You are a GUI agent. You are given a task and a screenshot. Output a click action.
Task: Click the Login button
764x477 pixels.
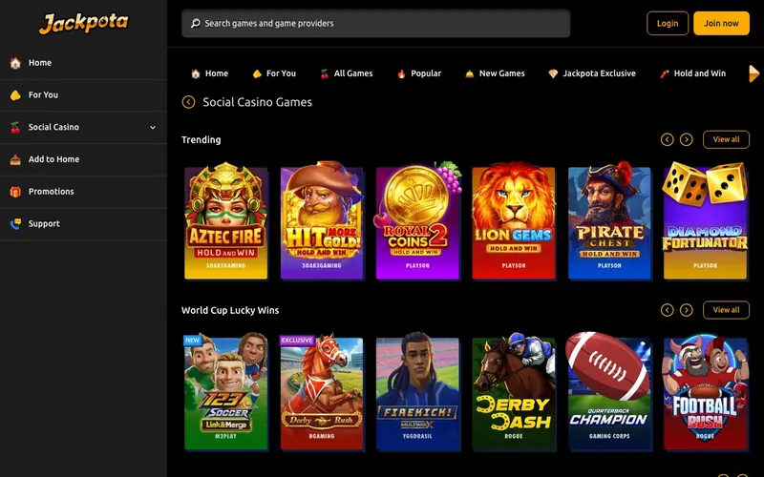point(668,23)
